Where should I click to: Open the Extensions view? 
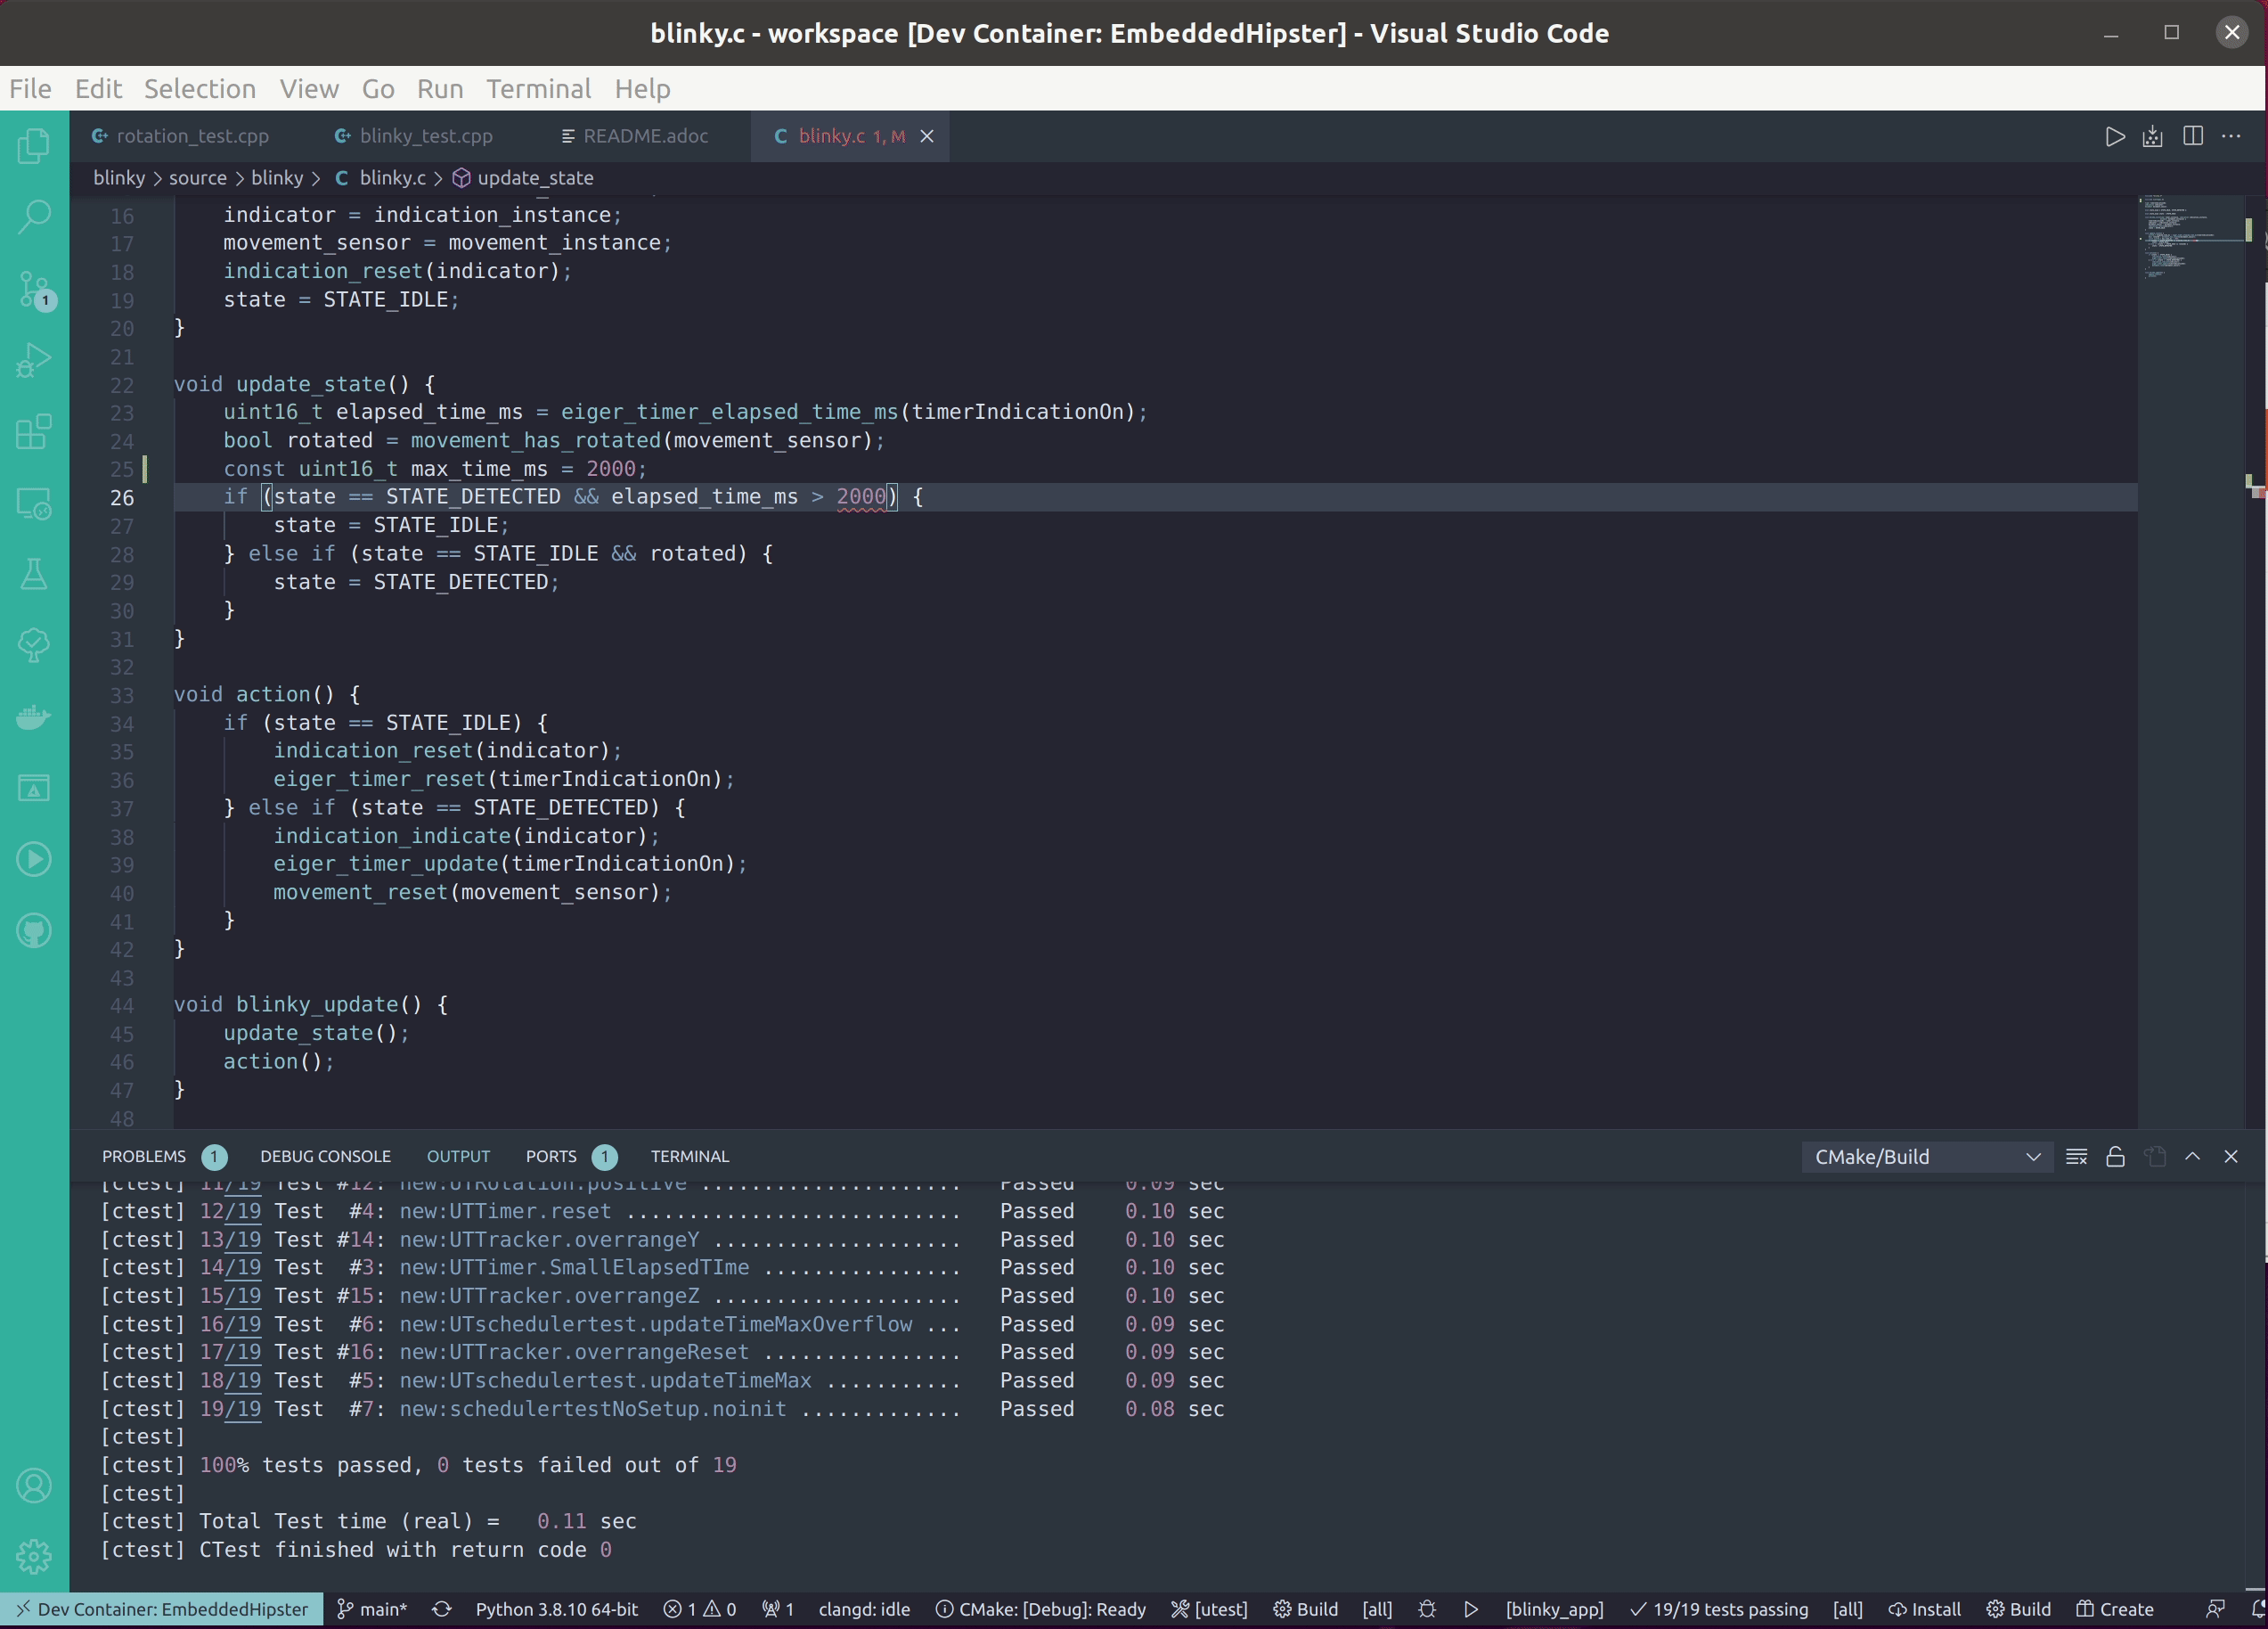click(34, 432)
